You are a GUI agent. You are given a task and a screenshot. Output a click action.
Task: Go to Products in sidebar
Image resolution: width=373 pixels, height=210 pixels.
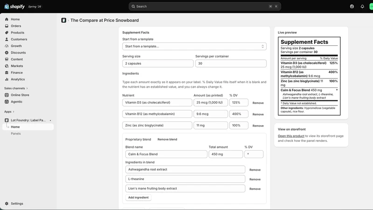click(x=18, y=33)
